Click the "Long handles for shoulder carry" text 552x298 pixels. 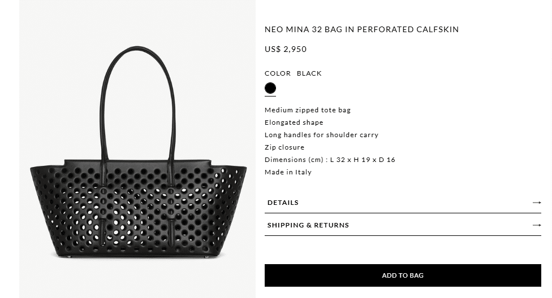tap(321, 135)
